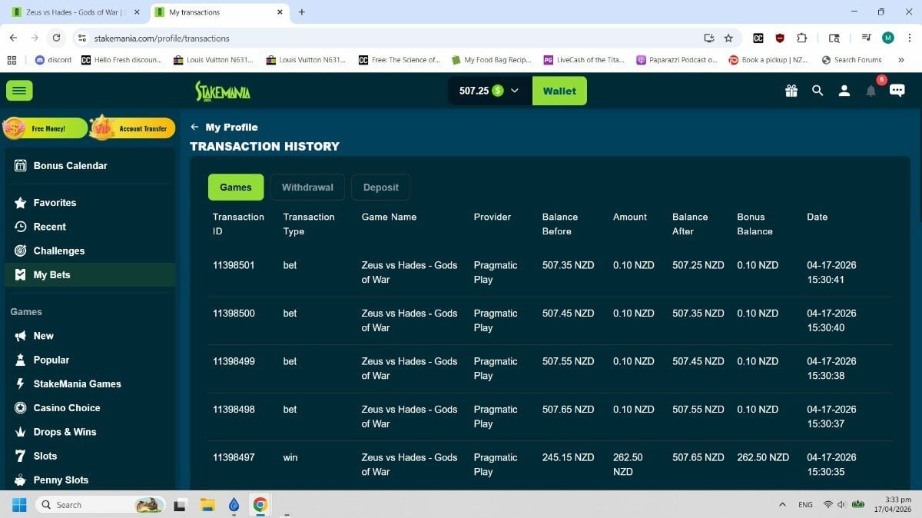Screen dimensions: 922x518
Task: Bookmark this page with star icon
Action: pyautogui.click(x=728, y=38)
